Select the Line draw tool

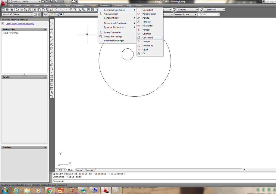pos(52,21)
